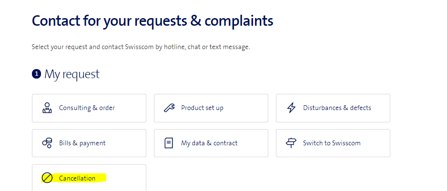Viewport: 447px width, 191px height.
Task: Click the highlighted "Cancellation" text
Action: pyautogui.click(x=77, y=178)
